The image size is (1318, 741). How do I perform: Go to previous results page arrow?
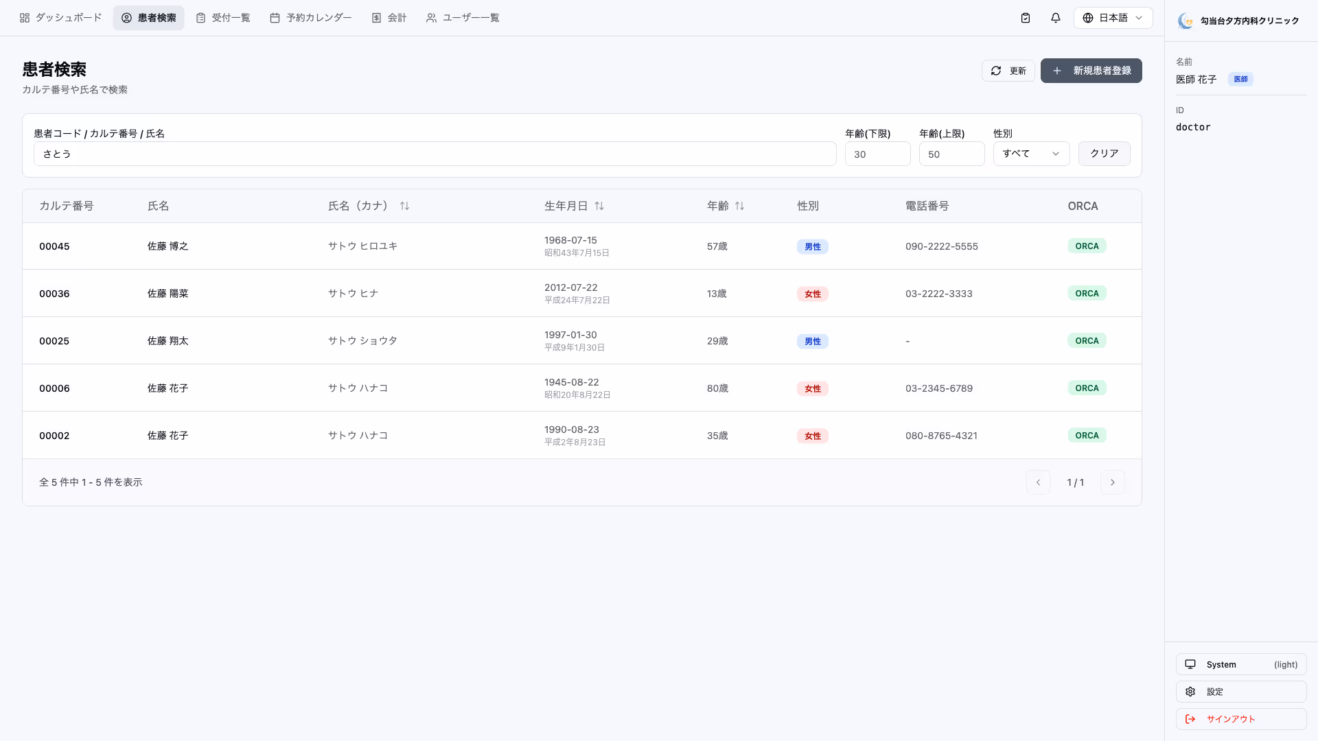coord(1038,482)
